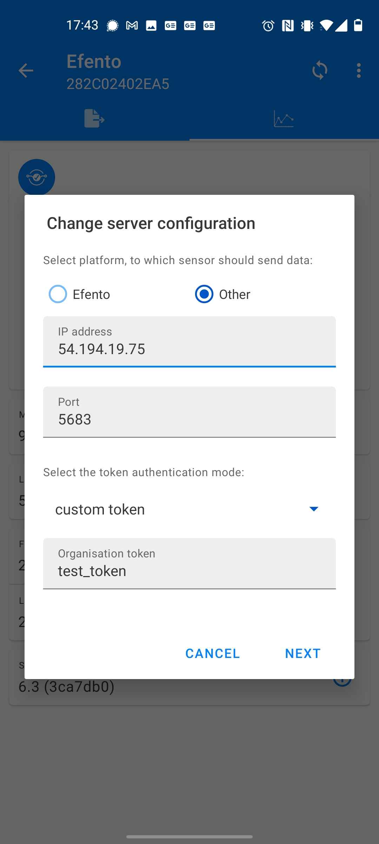The height and width of the screenshot is (844, 379).
Task: Tap the round sensor status icon
Action: coord(37,177)
